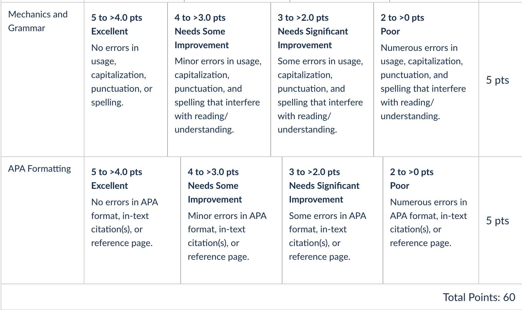The image size is (522, 310).
Task: Click 'Some errors in usage, capitalization' description
Action: pyautogui.click(x=320, y=95)
